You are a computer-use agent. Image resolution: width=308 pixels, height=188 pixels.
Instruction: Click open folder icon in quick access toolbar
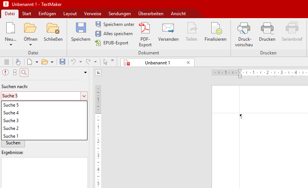coord(45,62)
